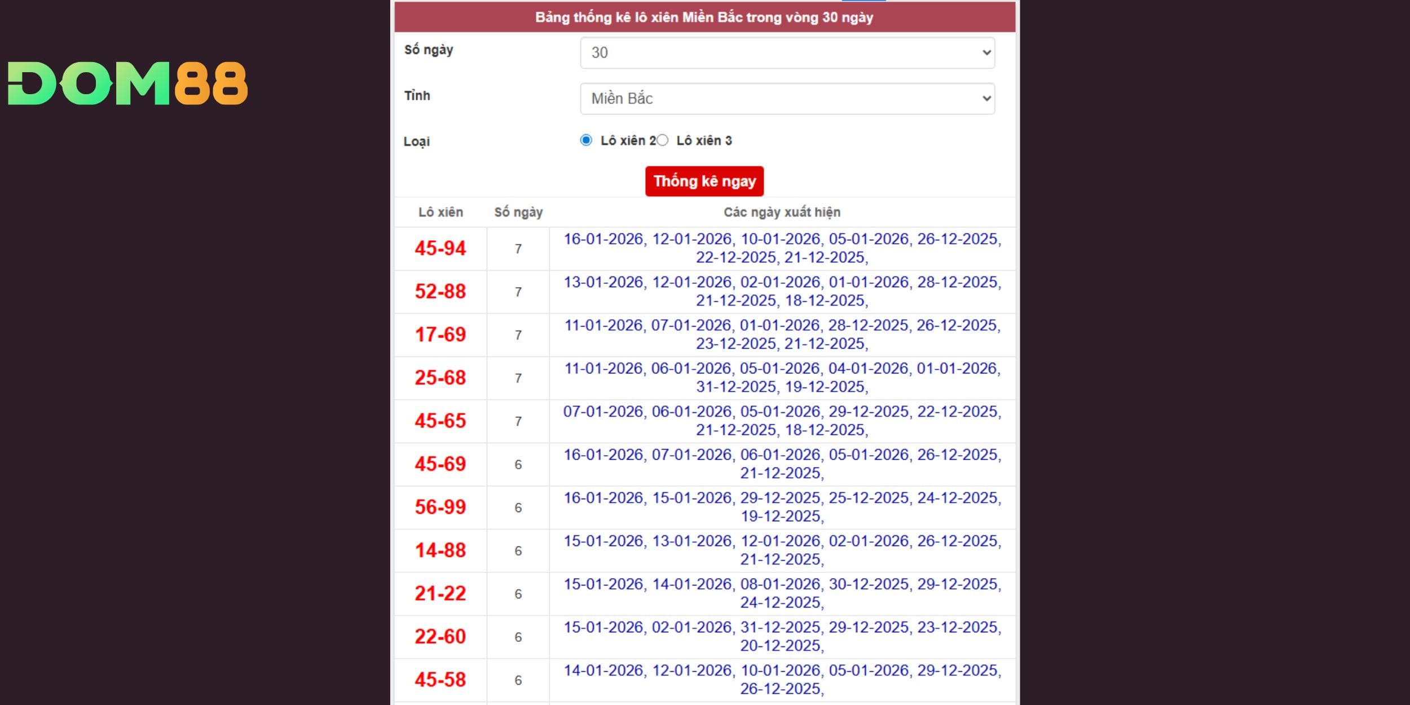Screen dimensions: 1410x705
Task: Click date 16-01-2026 in 45-94 row
Action: click(603, 239)
